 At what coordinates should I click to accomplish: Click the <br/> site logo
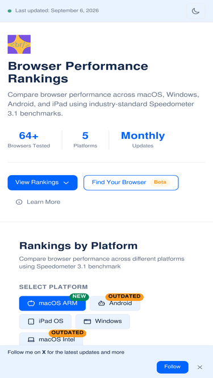(19, 44)
